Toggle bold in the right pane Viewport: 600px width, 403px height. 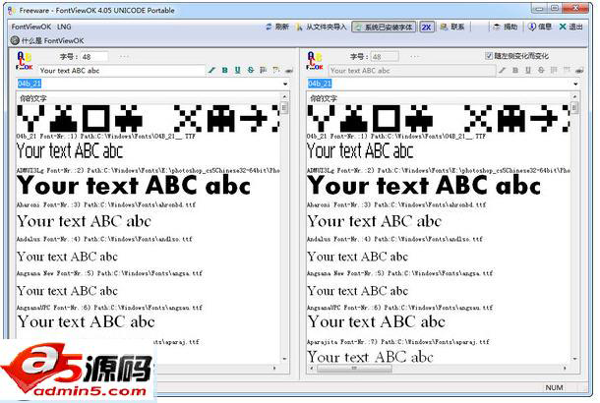[x=515, y=70]
